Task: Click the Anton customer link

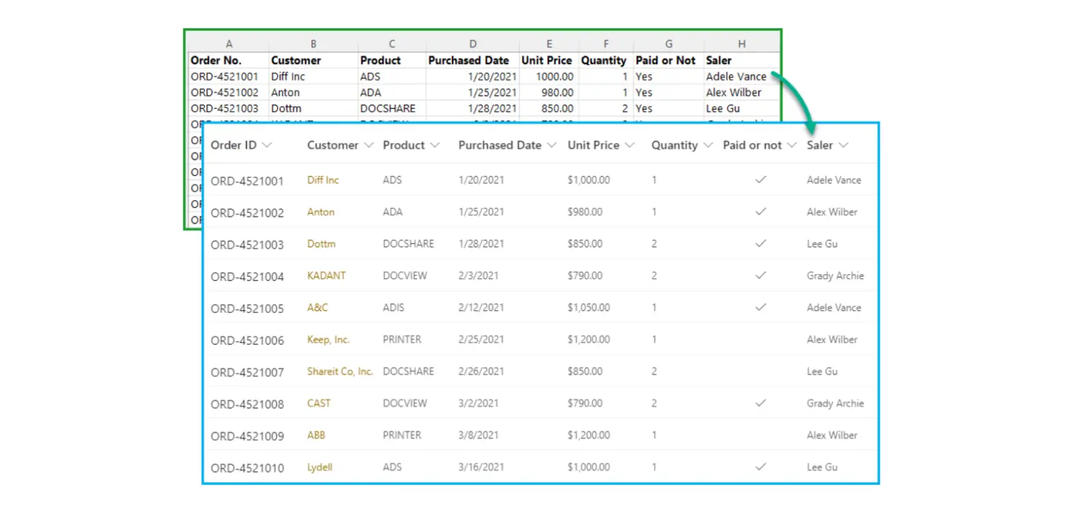Action: [321, 212]
